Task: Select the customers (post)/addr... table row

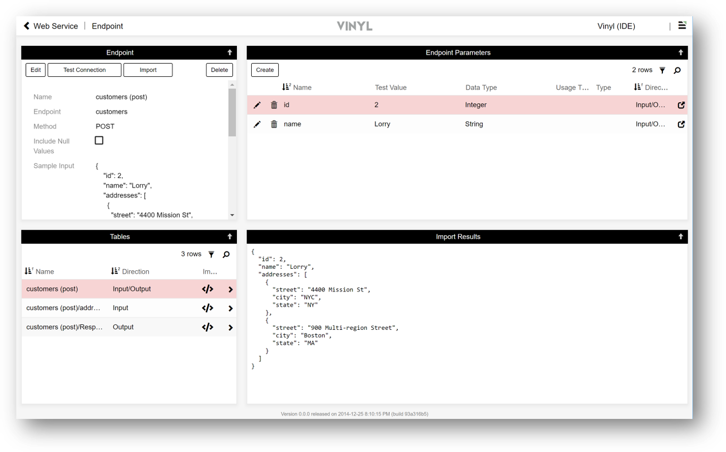Action: [x=63, y=308]
